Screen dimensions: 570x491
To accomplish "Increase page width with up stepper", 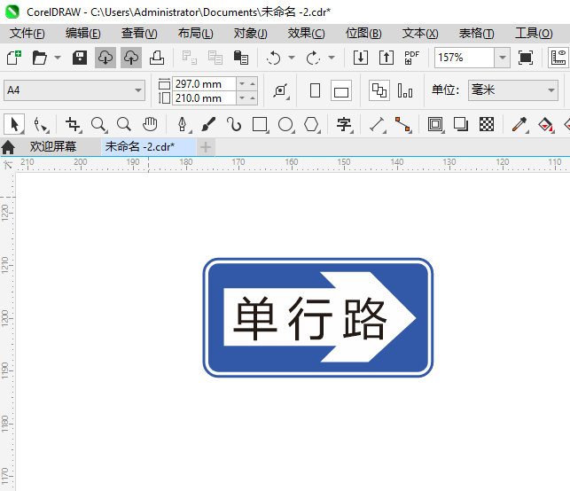I will [253, 84].
